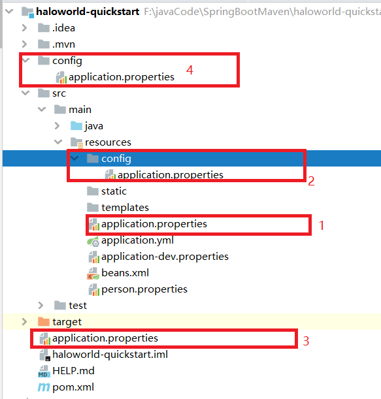The height and width of the screenshot is (399, 381).
Task: Select the static folder
Action: click(x=114, y=191)
